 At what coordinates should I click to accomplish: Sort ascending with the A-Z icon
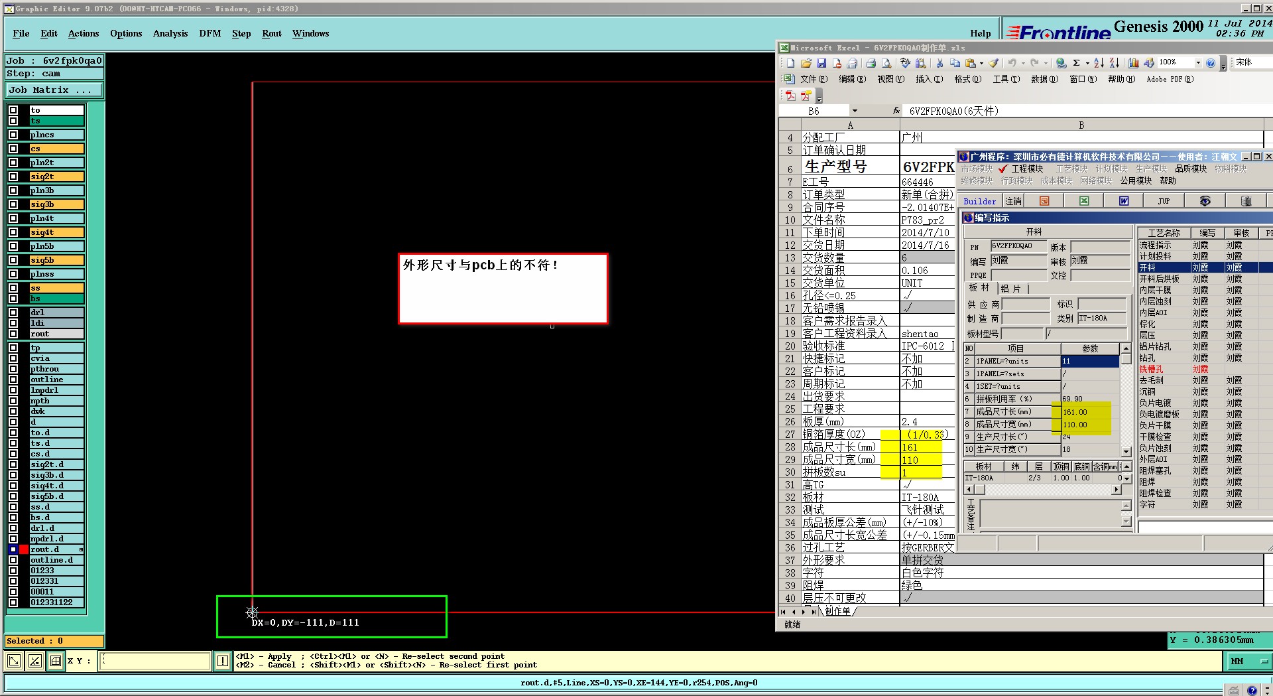[x=1099, y=63]
